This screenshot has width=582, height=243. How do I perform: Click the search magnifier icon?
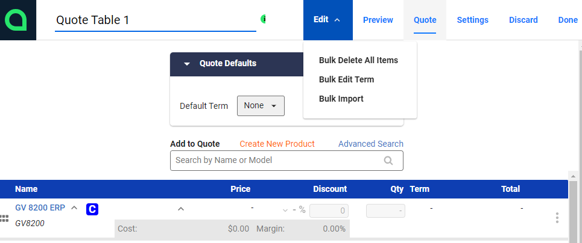388,161
